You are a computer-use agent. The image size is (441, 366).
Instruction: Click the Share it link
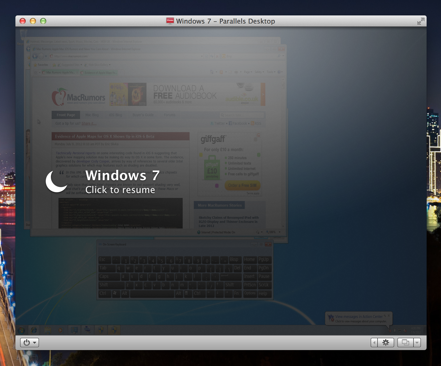[89, 123]
